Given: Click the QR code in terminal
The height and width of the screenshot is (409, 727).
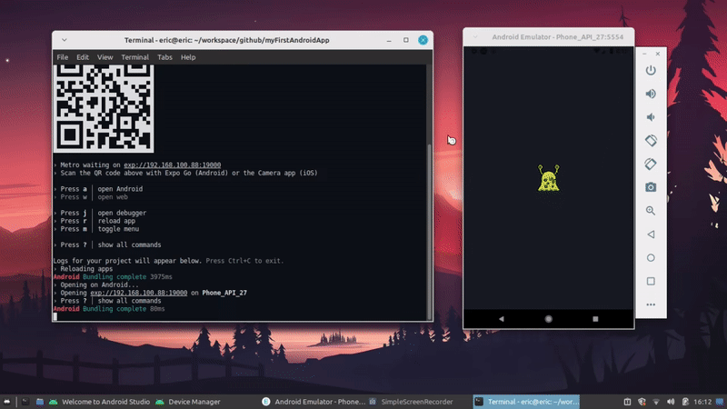Looking at the screenshot, I should [x=104, y=108].
